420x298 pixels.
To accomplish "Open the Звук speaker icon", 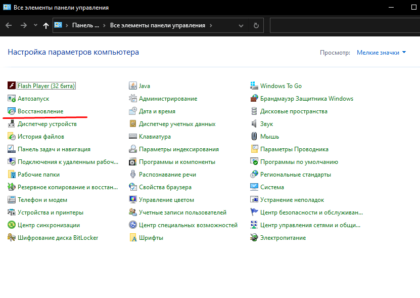I will pos(255,124).
